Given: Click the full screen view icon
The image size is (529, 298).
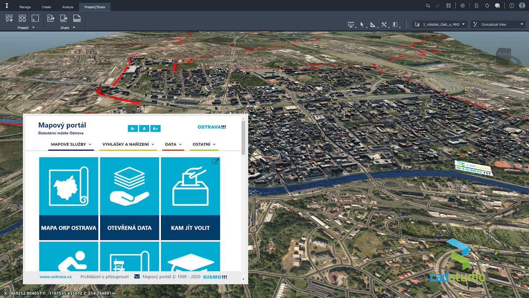Looking at the screenshot, I should click(448, 5).
